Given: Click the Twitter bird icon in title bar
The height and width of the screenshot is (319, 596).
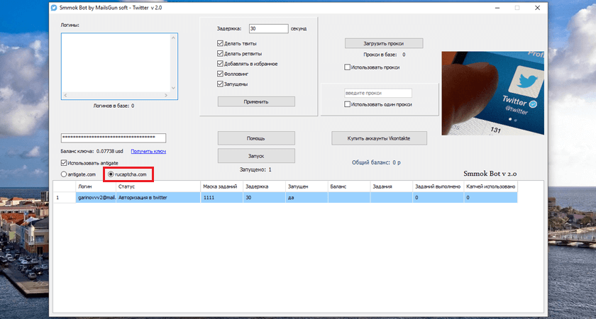Looking at the screenshot, I should tap(54, 8).
